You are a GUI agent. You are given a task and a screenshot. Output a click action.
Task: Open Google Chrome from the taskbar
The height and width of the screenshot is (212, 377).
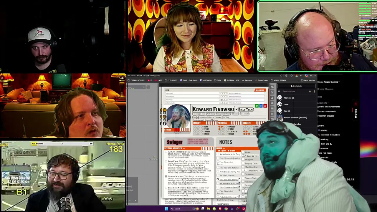pyautogui.click(x=226, y=209)
